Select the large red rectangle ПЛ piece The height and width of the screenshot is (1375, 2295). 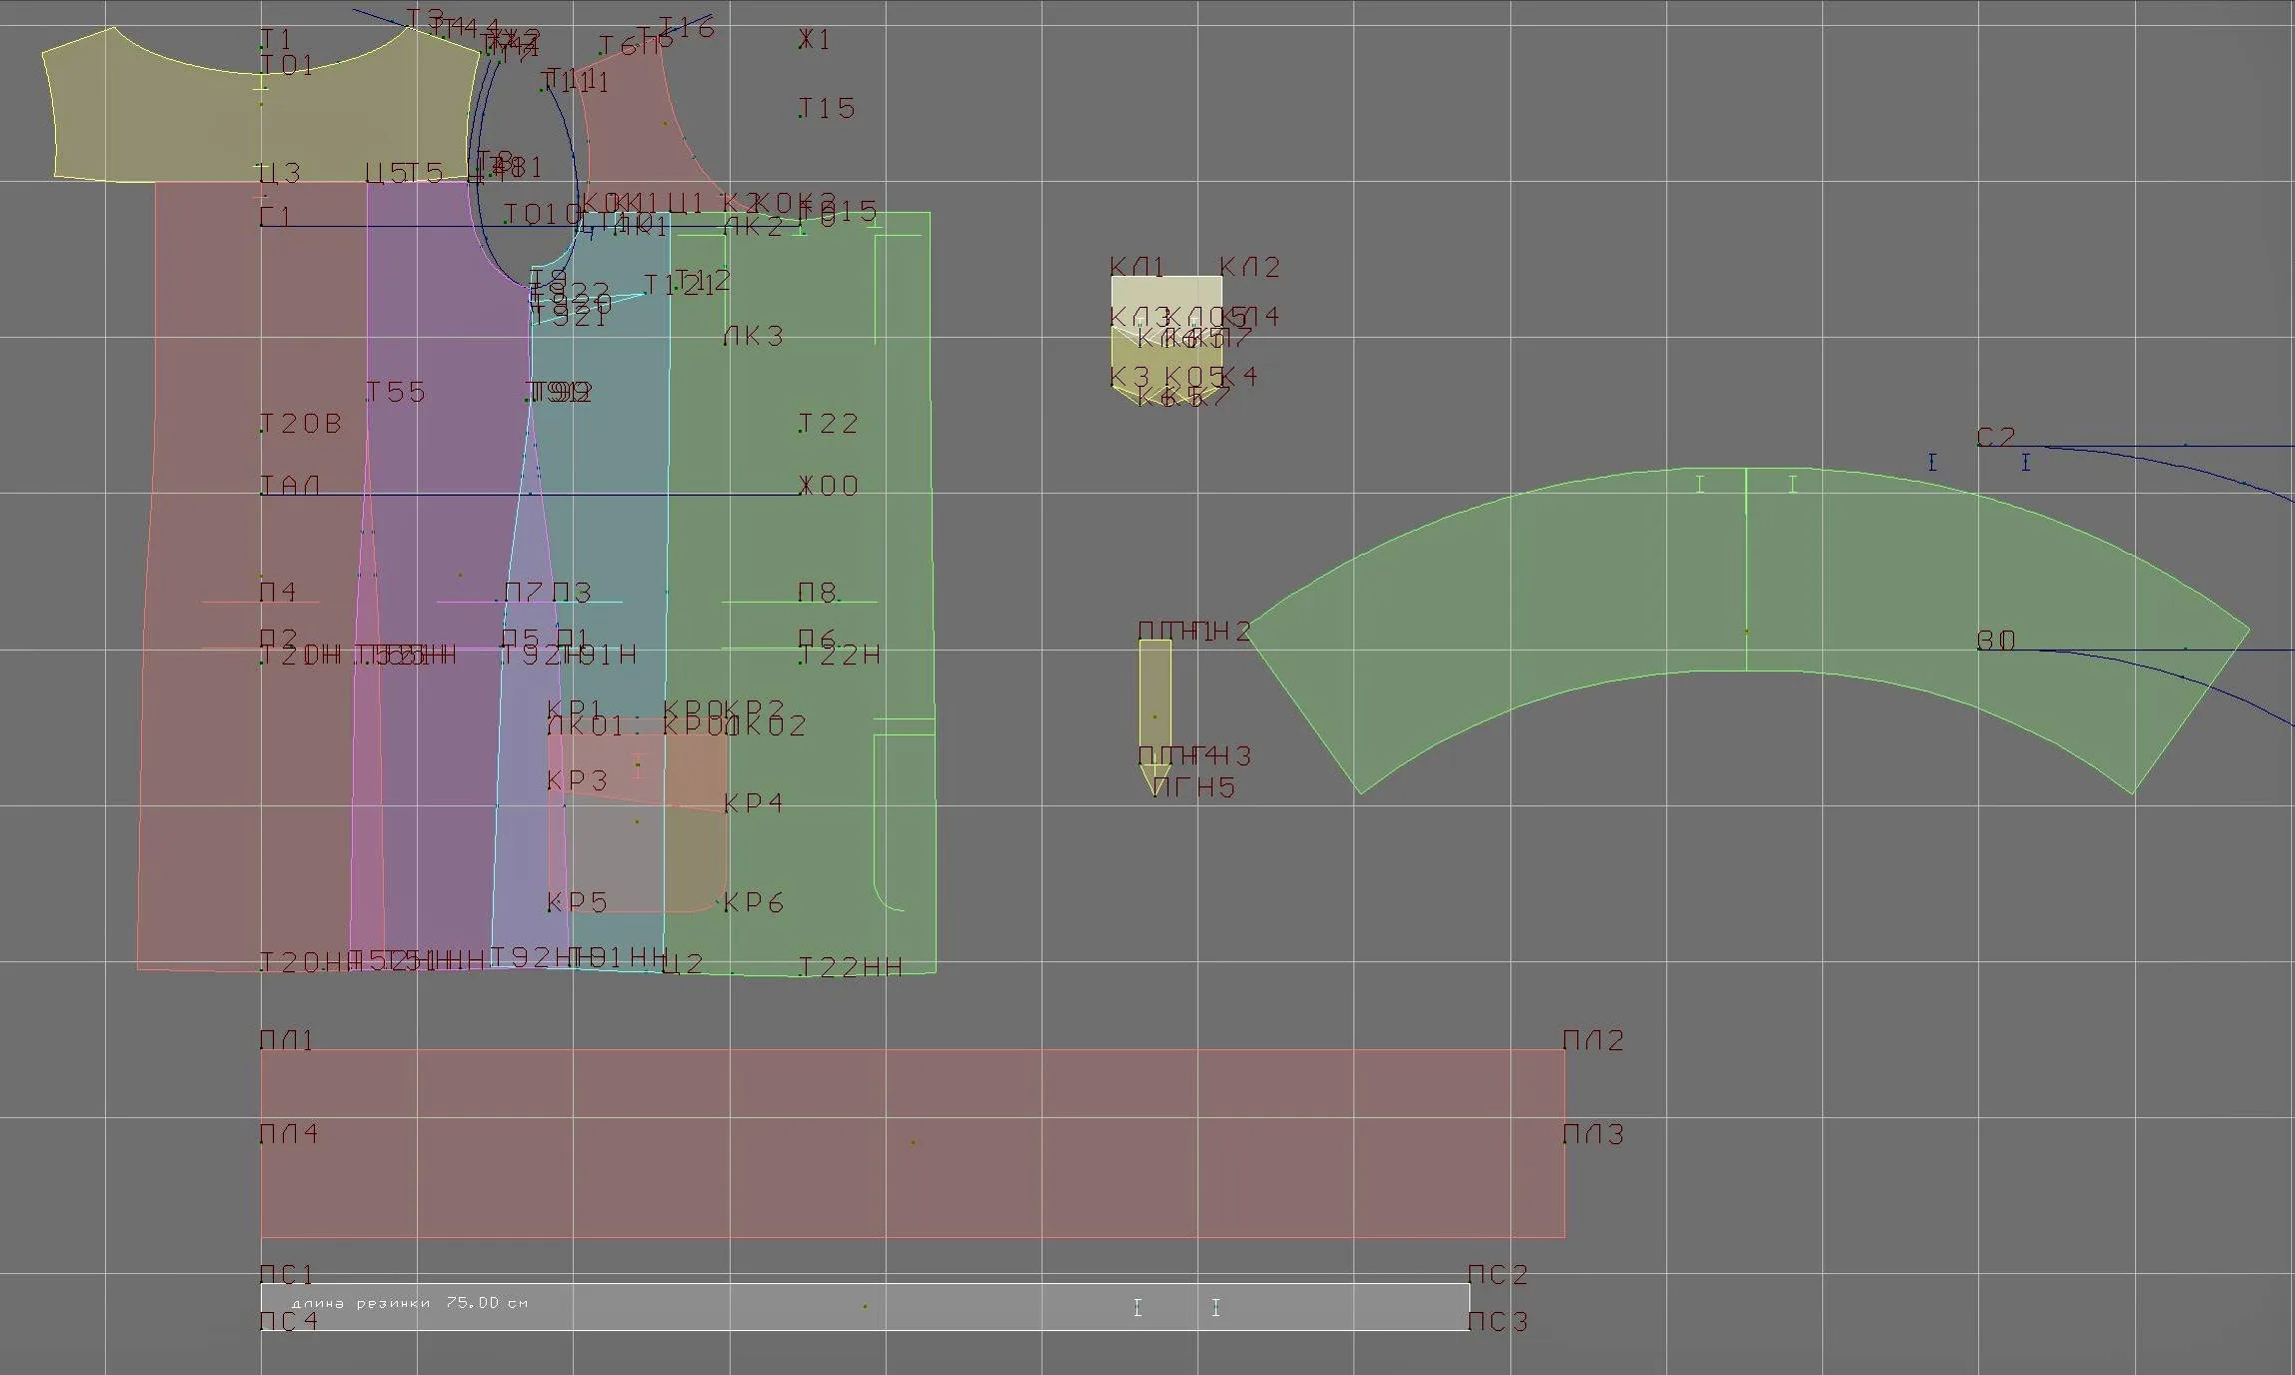pos(913,1143)
